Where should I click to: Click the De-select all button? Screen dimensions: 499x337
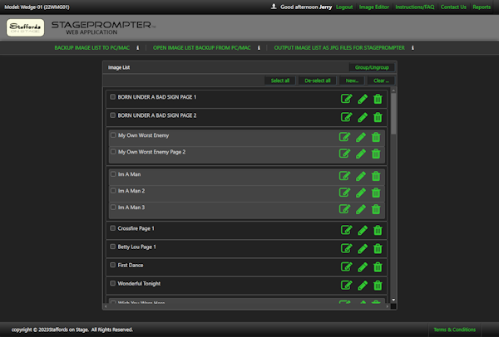point(318,81)
